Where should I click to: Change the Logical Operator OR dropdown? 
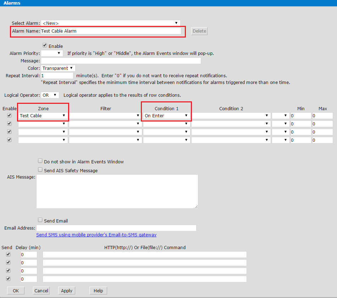click(x=50, y=95)
